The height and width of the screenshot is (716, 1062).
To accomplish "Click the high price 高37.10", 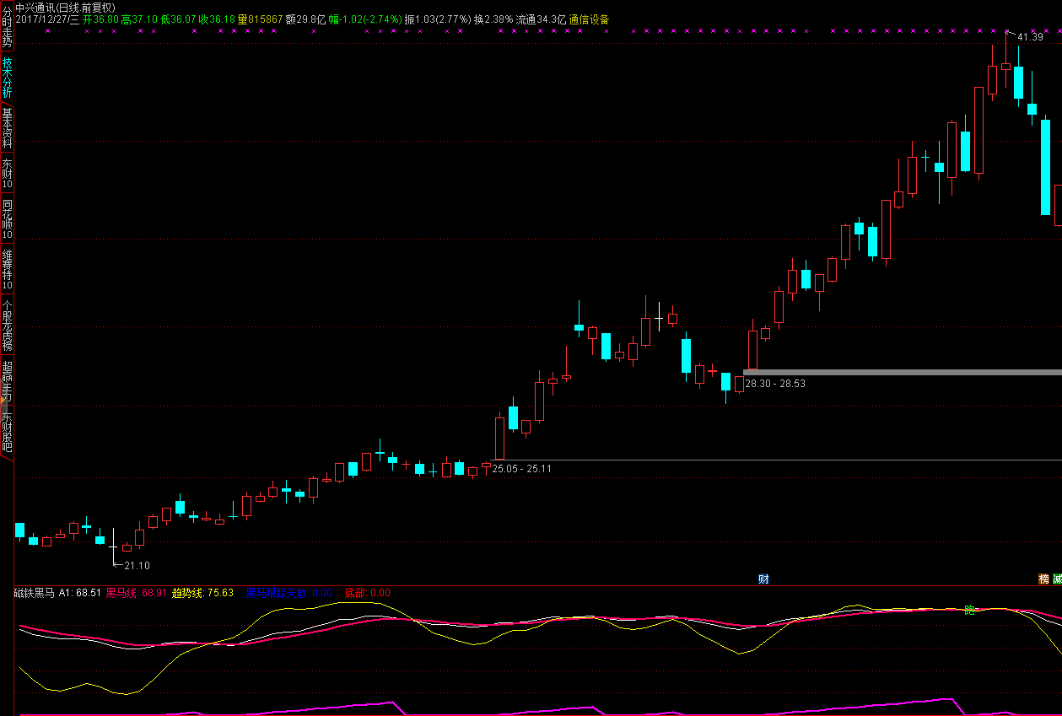I will click(139, 19).
